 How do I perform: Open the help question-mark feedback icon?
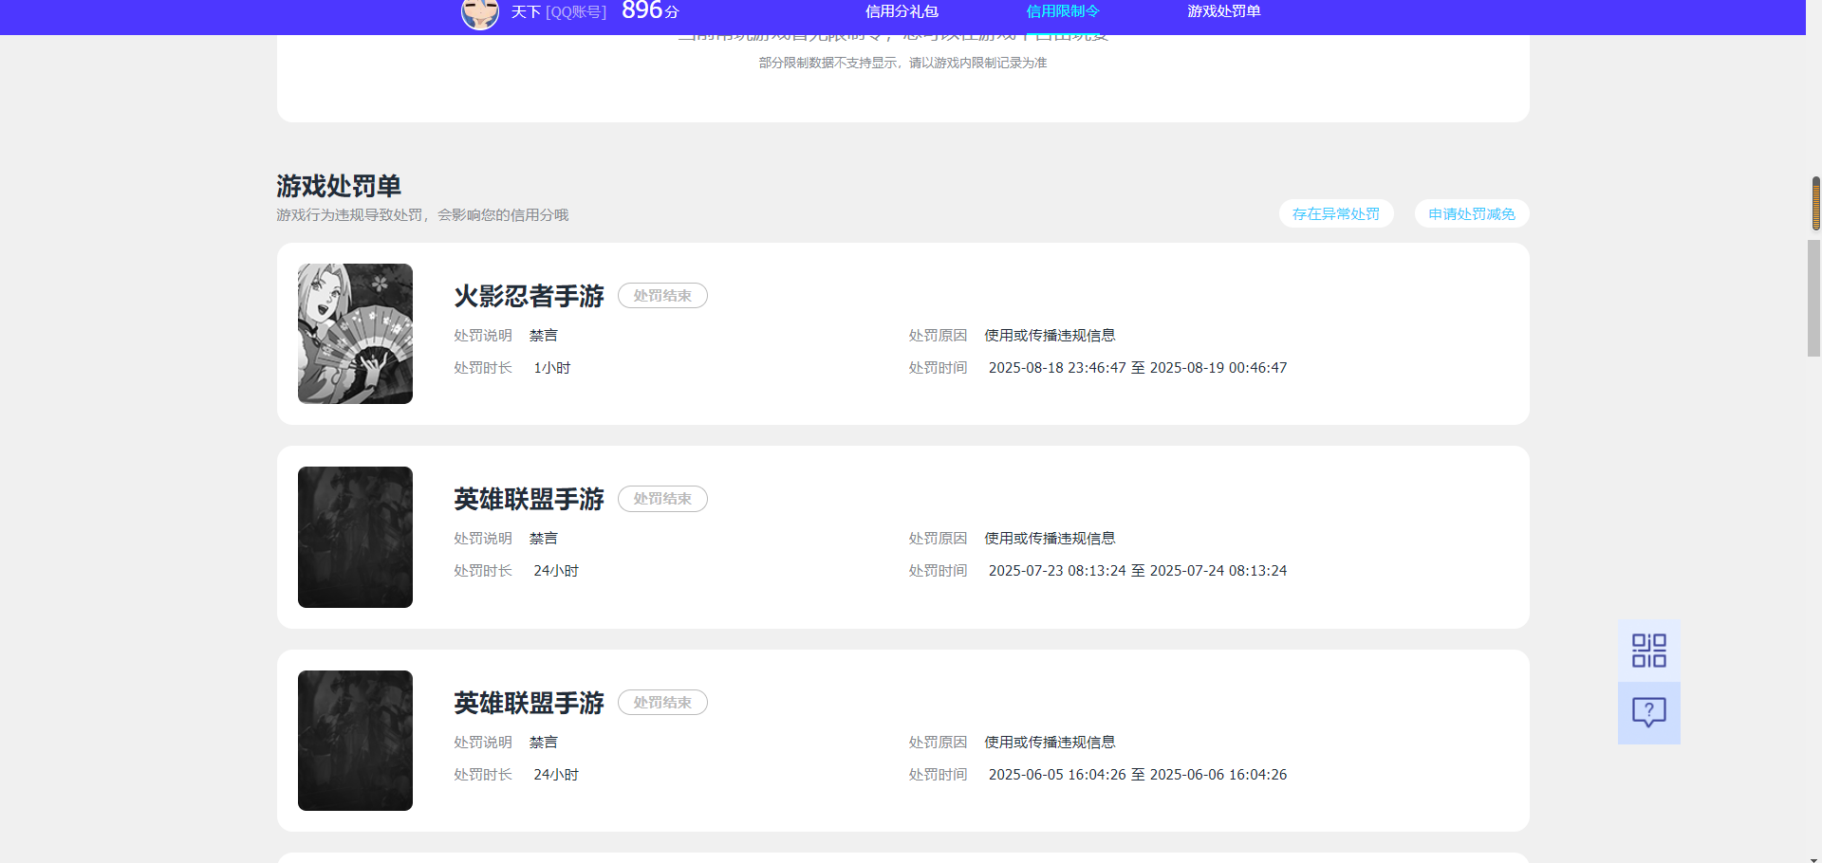click(x=1648, y=713)
